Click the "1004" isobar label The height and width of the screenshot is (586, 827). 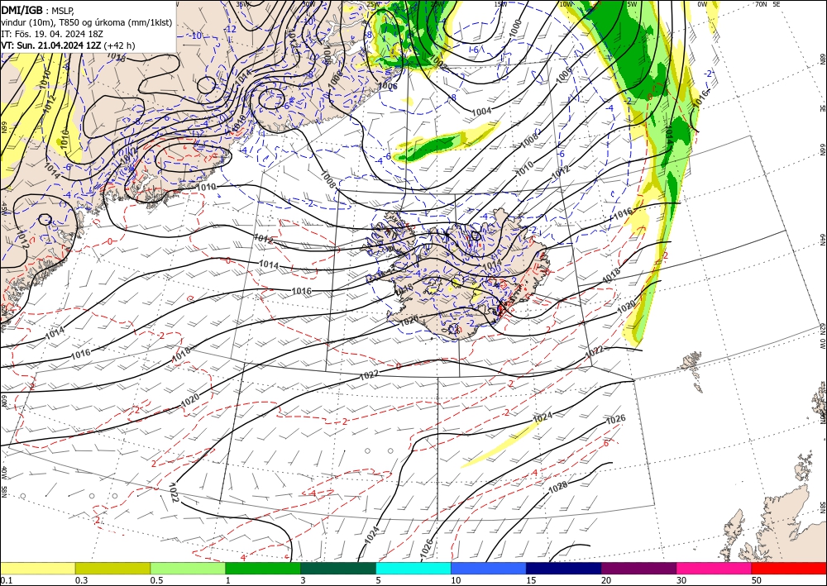click(x=481, y=112)
